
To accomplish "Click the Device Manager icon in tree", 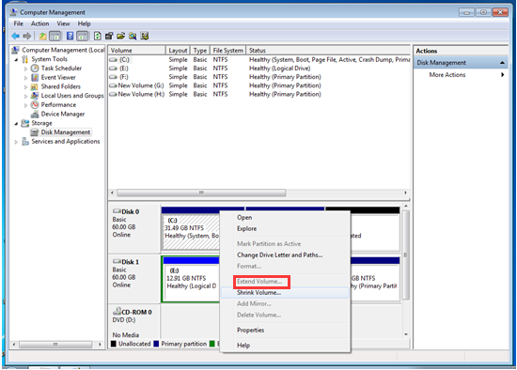I will point(35,114).
